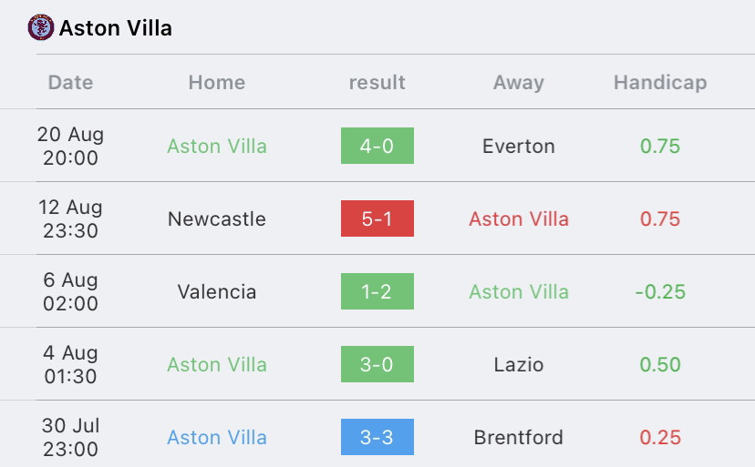The image size is (755, 467).
Task: Click Valencia home team name
Action: (217, 291)
